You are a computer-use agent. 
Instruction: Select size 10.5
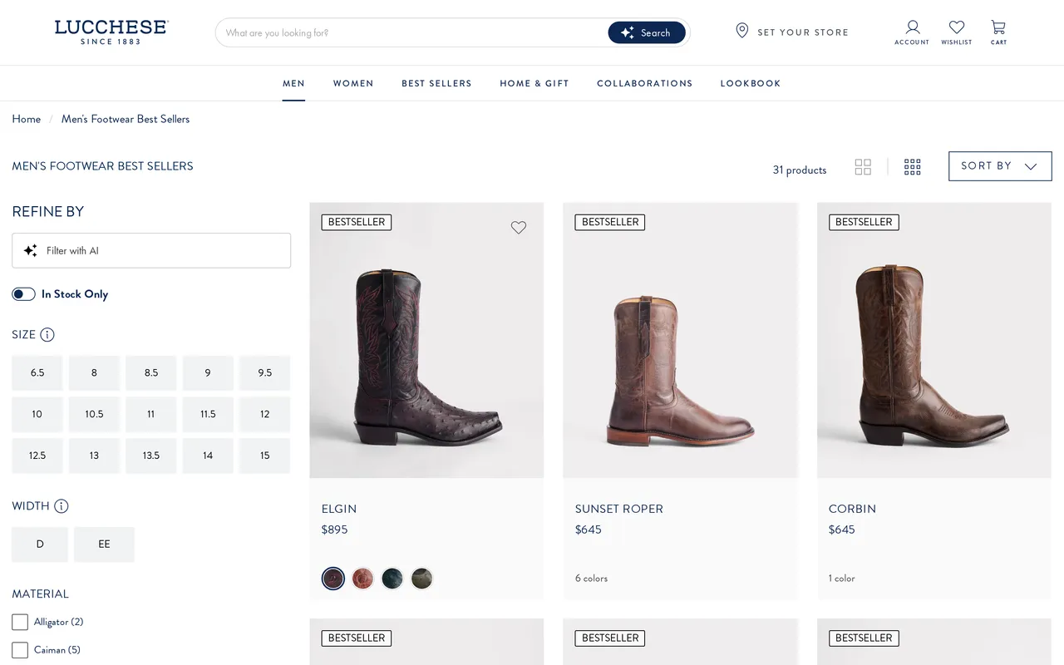(x=94, y=414)
